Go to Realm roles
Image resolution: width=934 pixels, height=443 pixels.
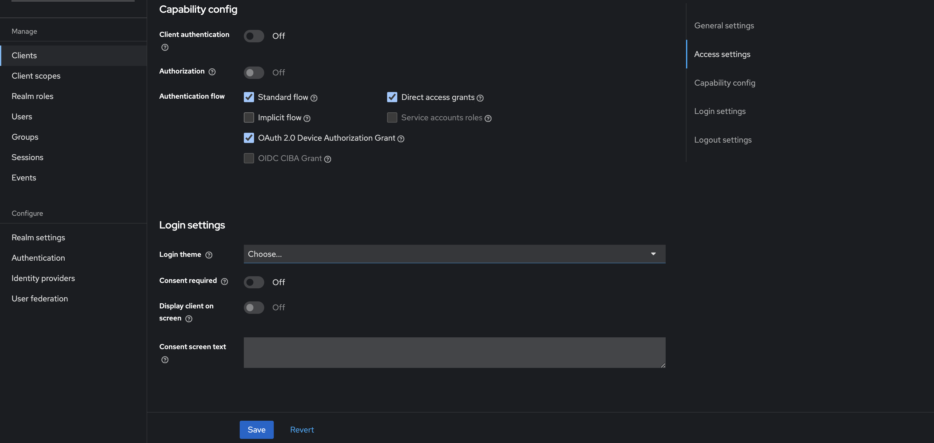click(73, 96)
